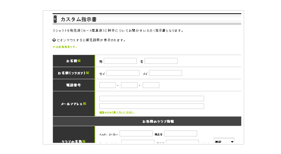Screen dimensions: 281x154
Task: Click the upper email address field
Action: (152, 98)
